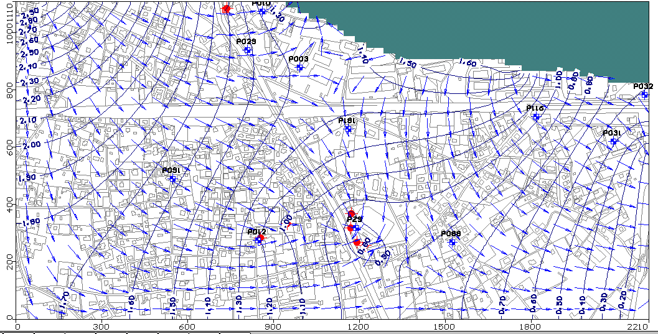Click the red pumping well overlapping P012
Screen dimensions: 658x334
(x=261, y=238)
